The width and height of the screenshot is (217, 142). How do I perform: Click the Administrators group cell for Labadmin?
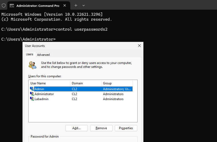click(x=113, y=99)
